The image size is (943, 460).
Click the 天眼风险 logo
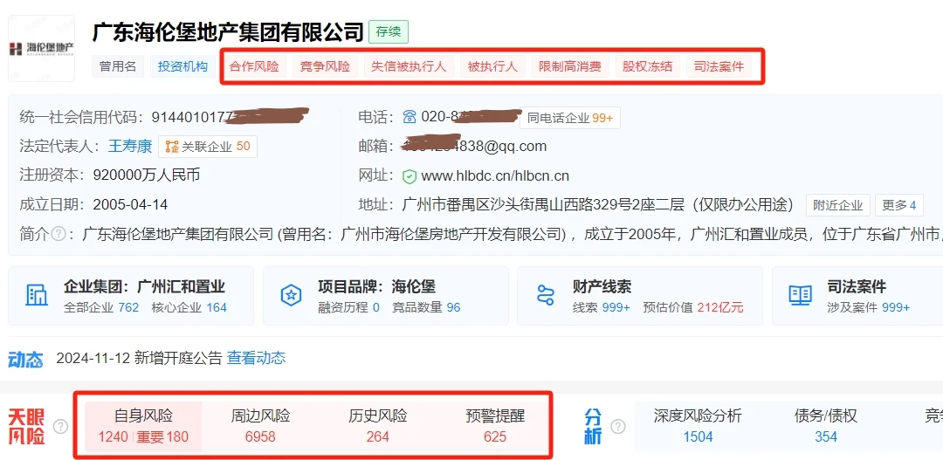(x=26, y=426)
